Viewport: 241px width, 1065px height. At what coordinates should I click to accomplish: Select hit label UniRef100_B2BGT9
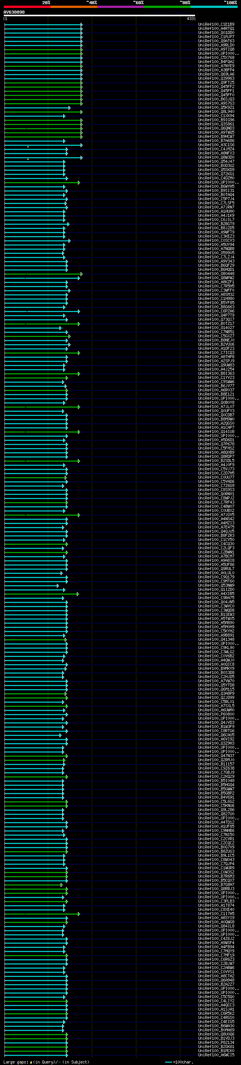[x=216, y=224]
